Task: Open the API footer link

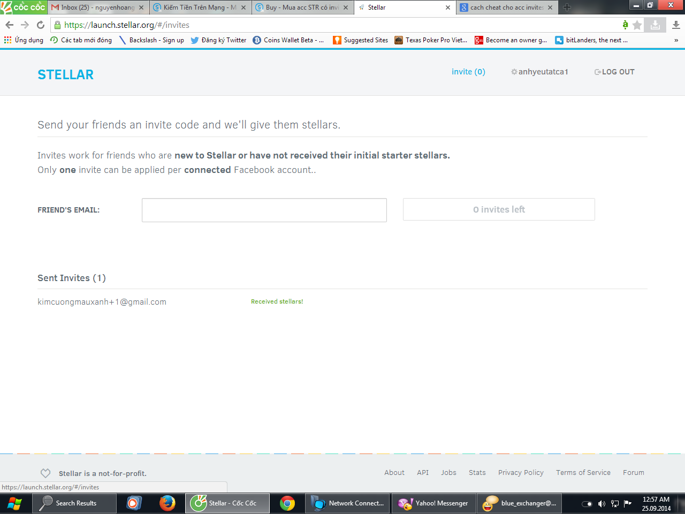Action: (423, 473)
